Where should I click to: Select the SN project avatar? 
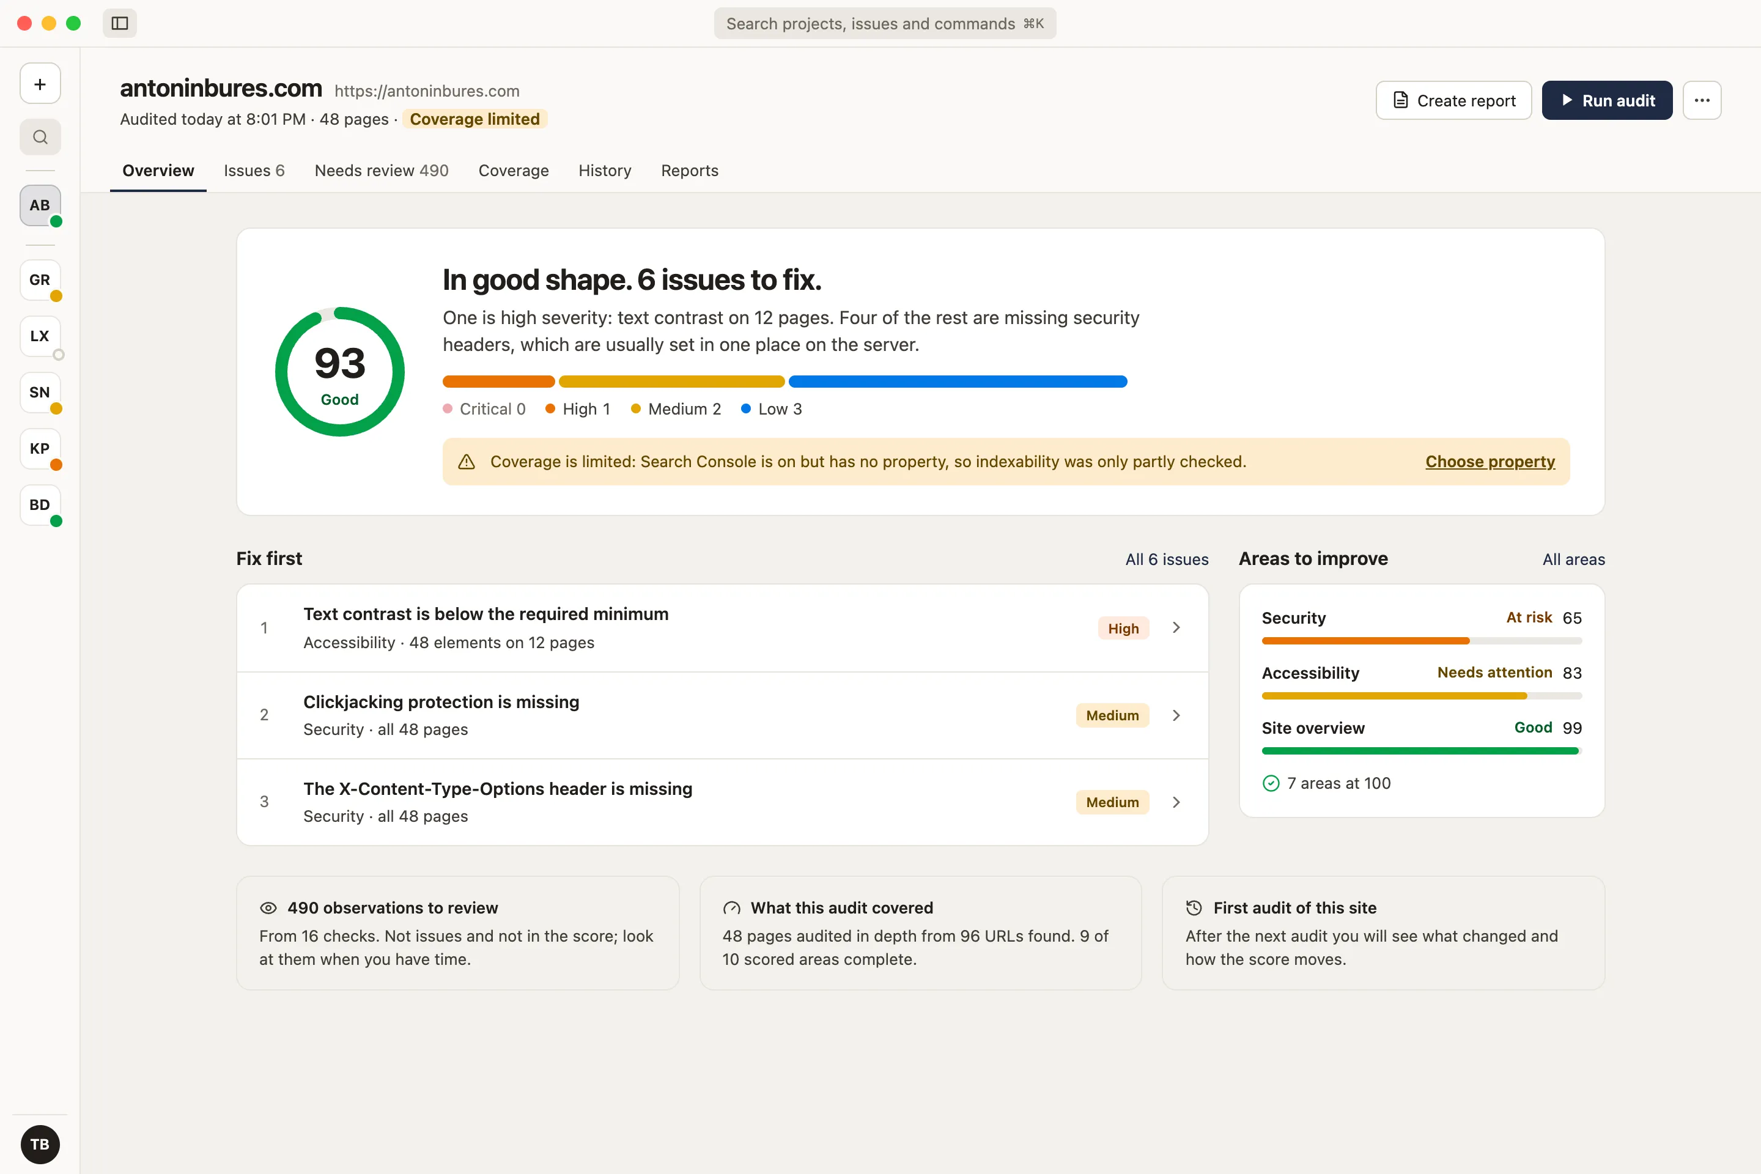pos(40,393)
